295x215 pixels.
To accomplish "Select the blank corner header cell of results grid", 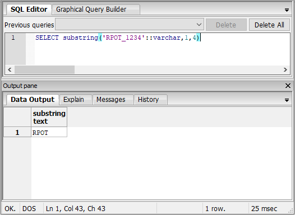I will tap(17, 117).
